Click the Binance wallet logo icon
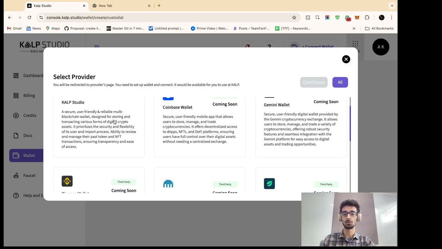442x249 pixels. [x=67, y=181]
